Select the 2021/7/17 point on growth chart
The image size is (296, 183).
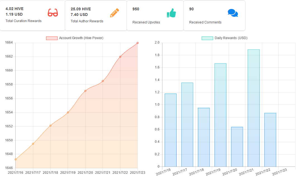33,144
